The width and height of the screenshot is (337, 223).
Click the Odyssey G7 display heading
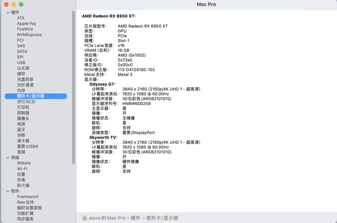pyautogui.click(x=103, y=84)
